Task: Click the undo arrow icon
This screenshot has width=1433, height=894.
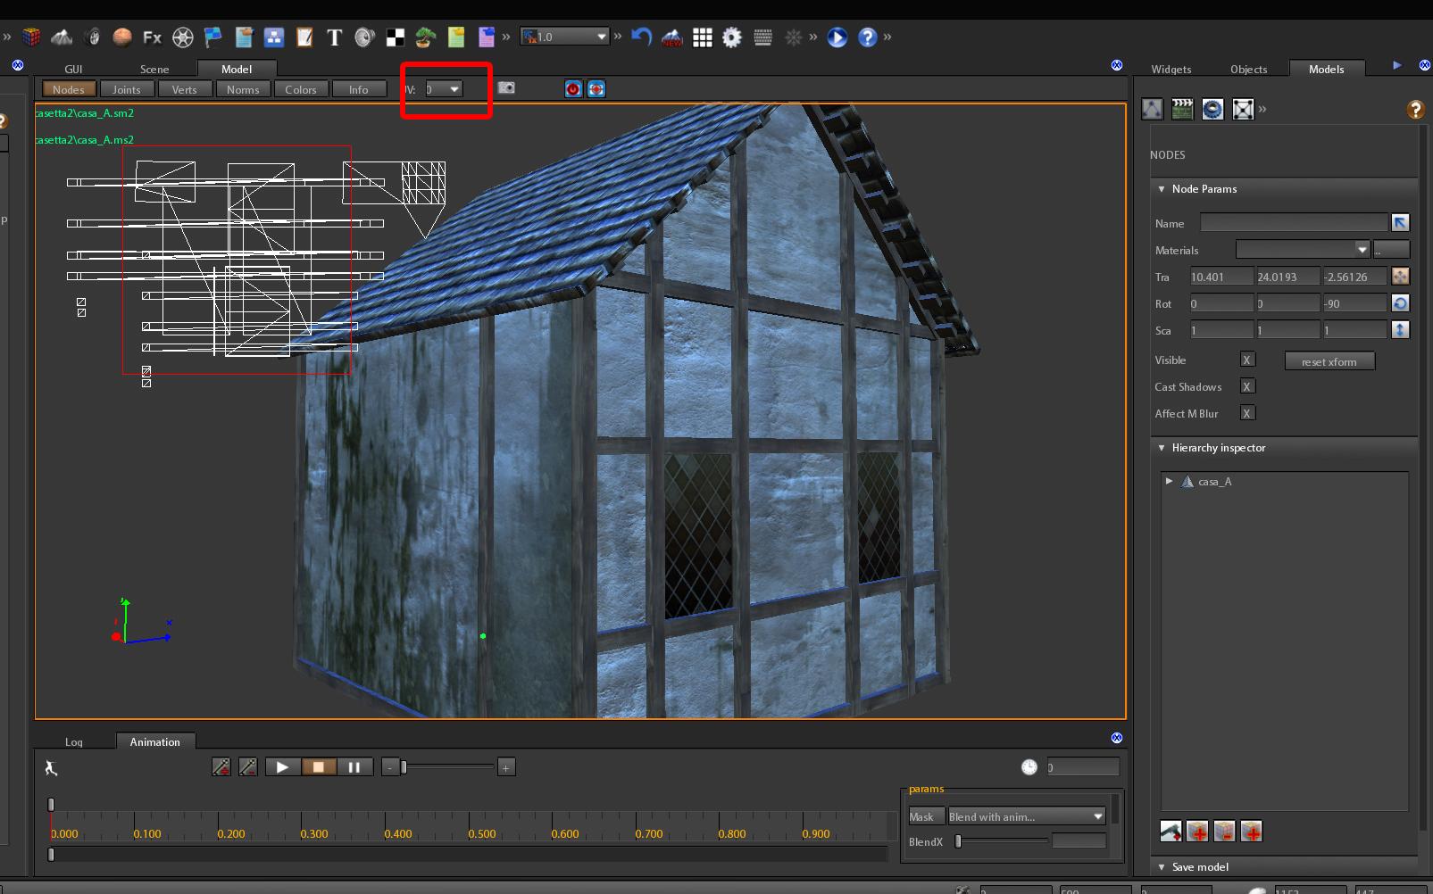Action: pyautogui.click(x=641, y=37)
